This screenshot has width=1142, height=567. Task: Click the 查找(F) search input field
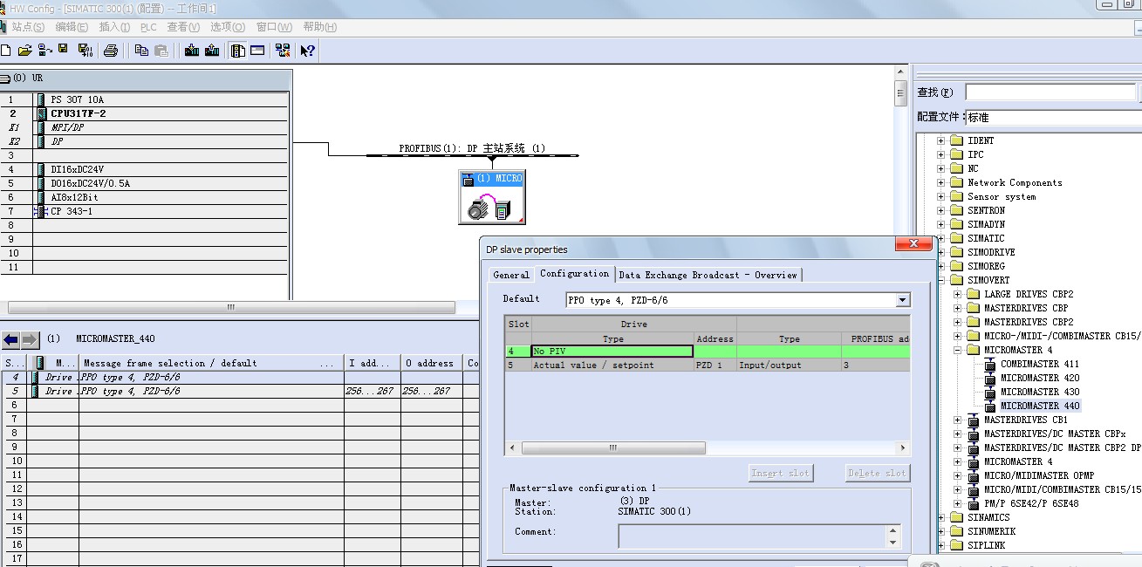[1050, 92]
